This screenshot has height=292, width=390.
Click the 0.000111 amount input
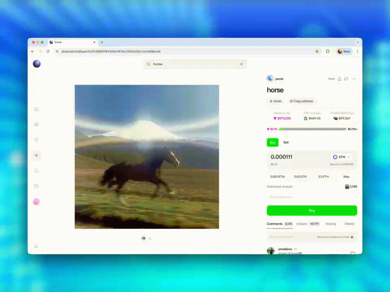tap(281, 157)
